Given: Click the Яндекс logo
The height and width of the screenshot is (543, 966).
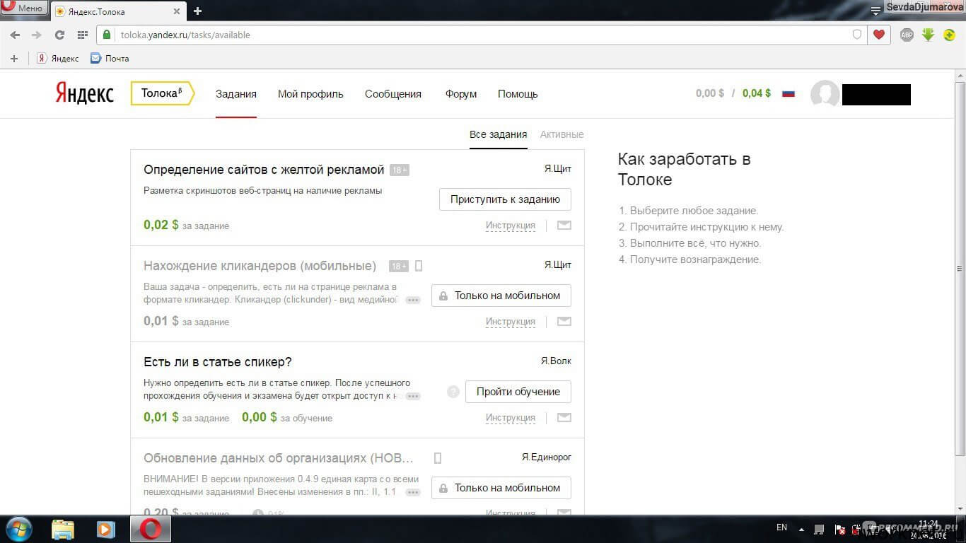Looking at the screenshot, I should (85, 93).
